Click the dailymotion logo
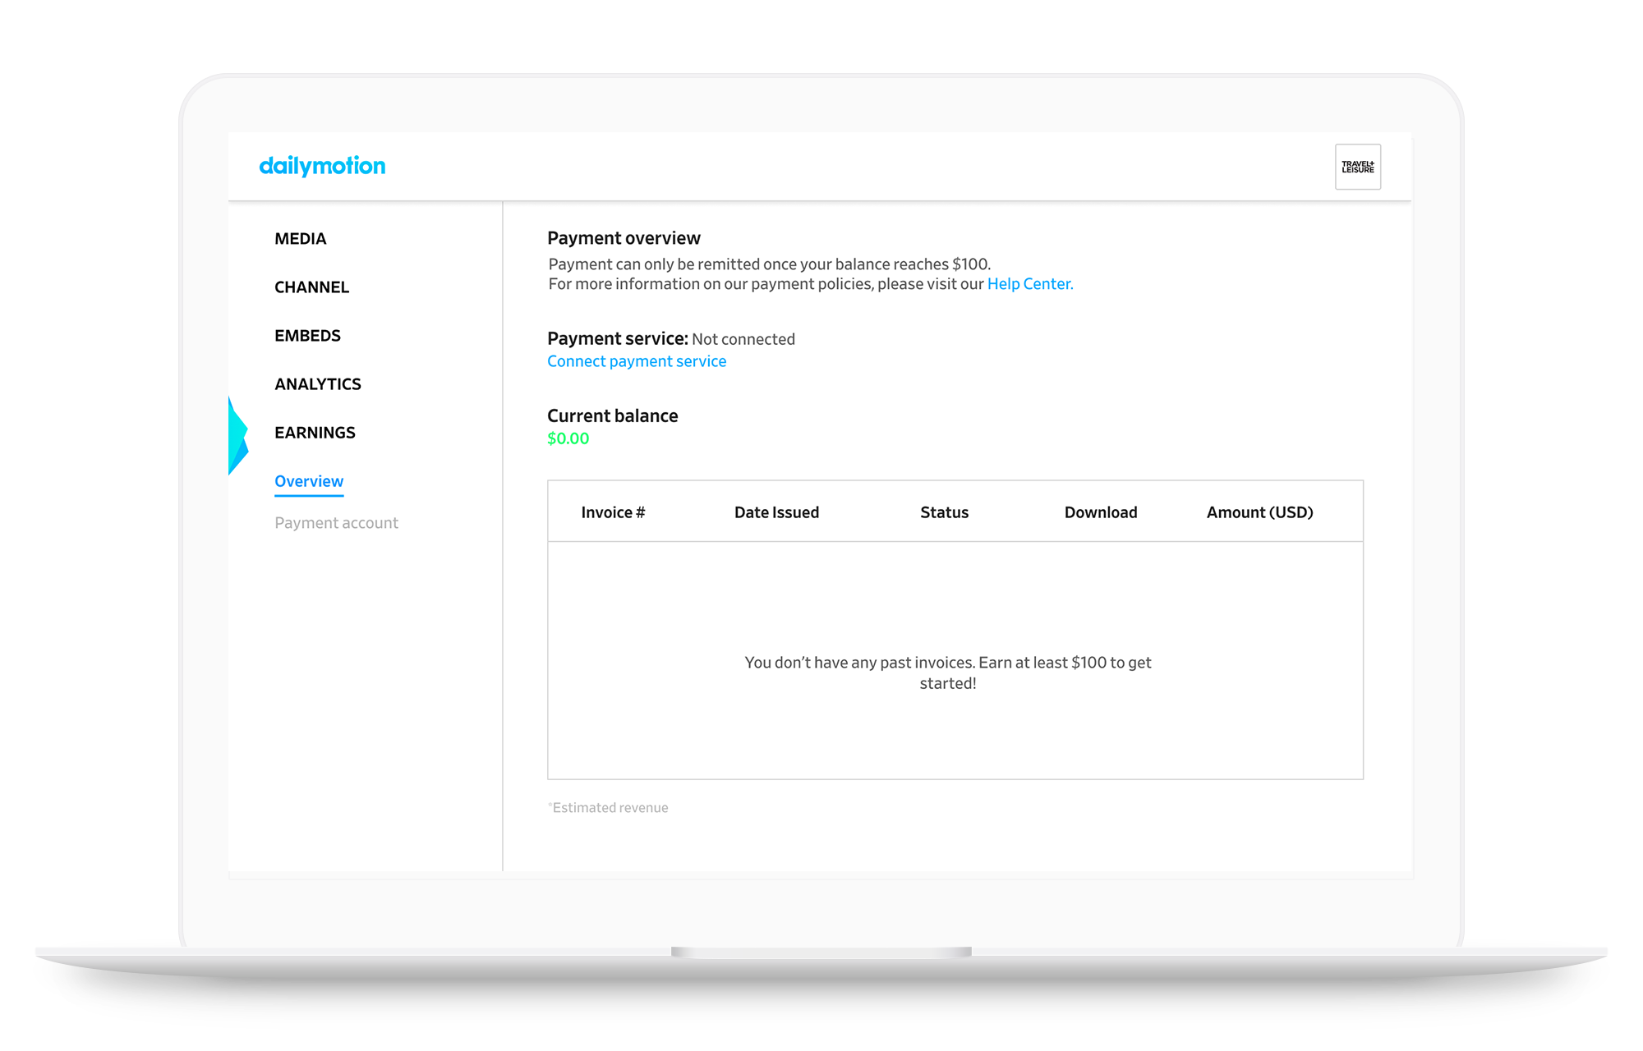1643x1051 pixels. click(x=322, y=166)
